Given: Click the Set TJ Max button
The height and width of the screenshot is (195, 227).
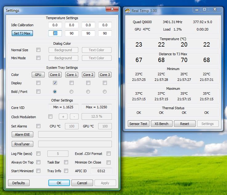Looking at the screenshot, I should click(x=22, y=33).
